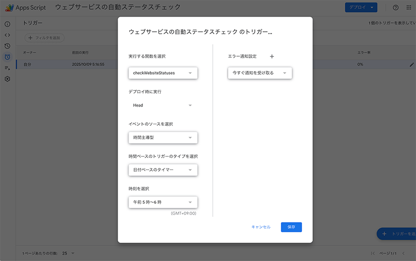416x261 pixels.
Task: Open the Triggers alarm clock icon
Action: pyautogui.click(x=7, y=57)
